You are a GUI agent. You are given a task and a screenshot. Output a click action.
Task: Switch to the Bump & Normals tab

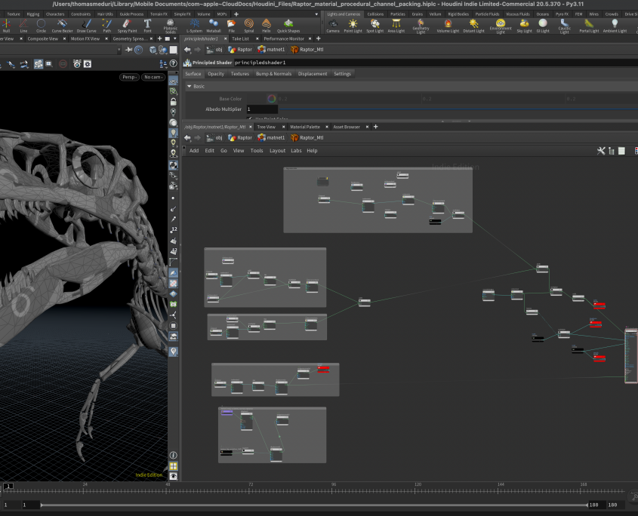[x=273, y=74]
